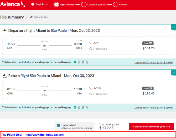This screenshot has height=138, width=176.
Task: Toggle the departure flight selected checkmark
Action: click(x=174, y=27)
